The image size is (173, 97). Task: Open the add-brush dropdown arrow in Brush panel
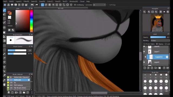coord(18,93)
